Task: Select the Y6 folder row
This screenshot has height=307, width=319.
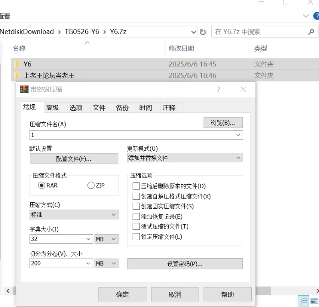Action: (x=165, y=64)
